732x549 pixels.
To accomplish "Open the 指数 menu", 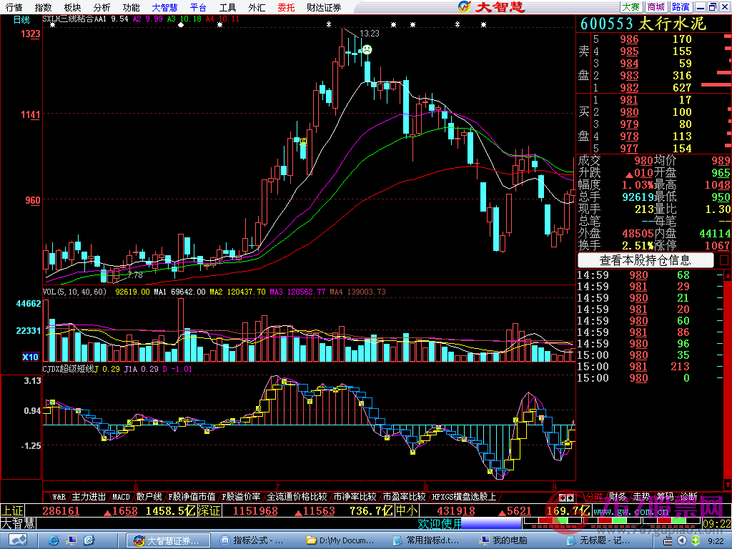I will (44, 7).
